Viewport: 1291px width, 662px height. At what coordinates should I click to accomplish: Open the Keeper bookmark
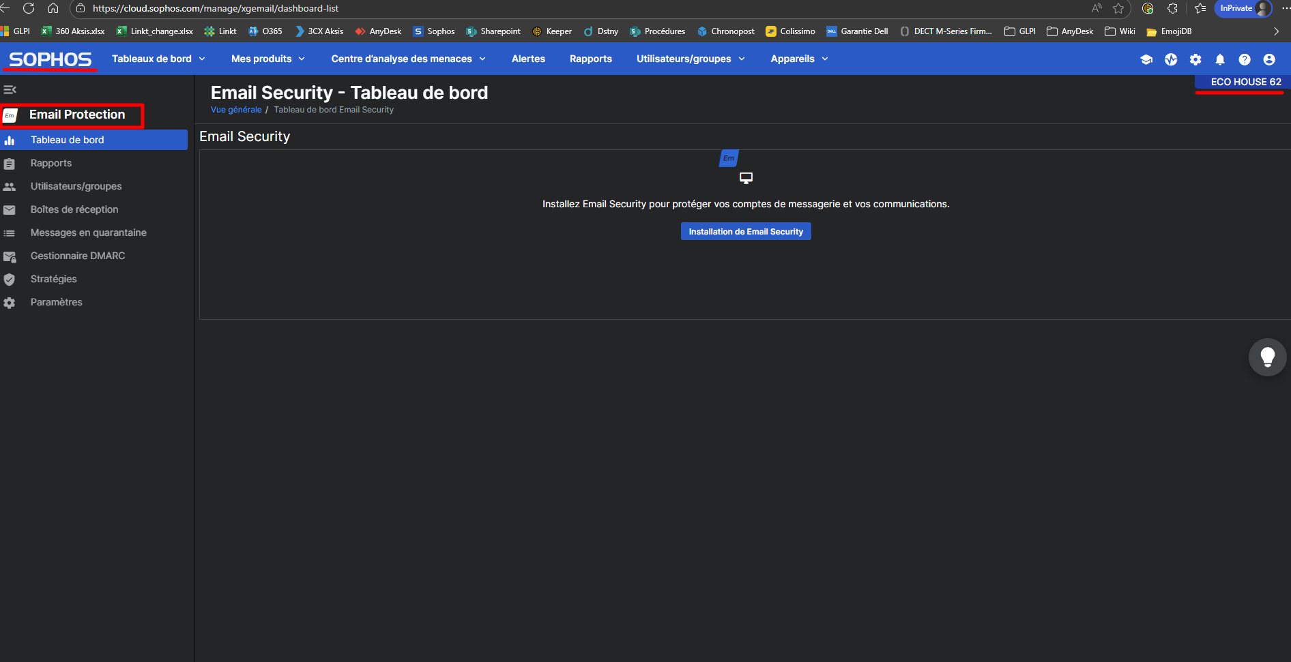[x=552, y=31]
